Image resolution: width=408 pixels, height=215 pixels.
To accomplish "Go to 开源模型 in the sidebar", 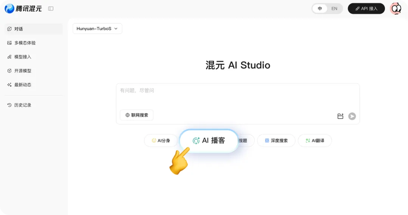I will [x=23, y=71].
